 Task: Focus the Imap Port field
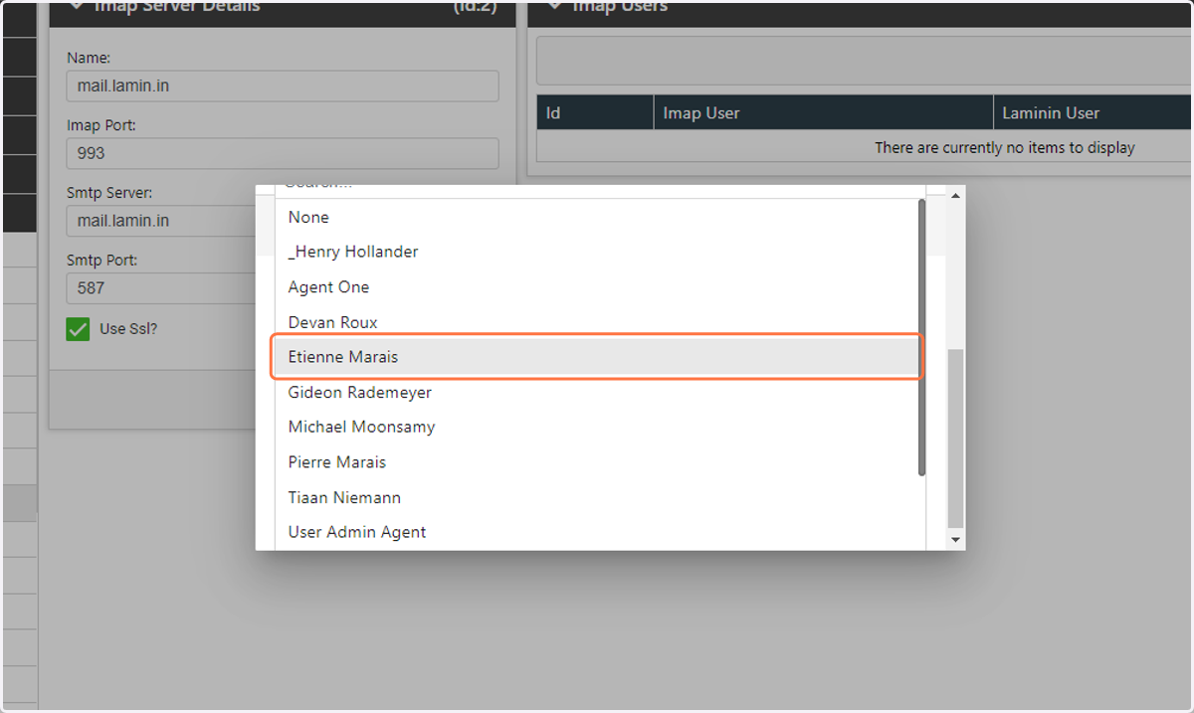(x=283, y=153)
